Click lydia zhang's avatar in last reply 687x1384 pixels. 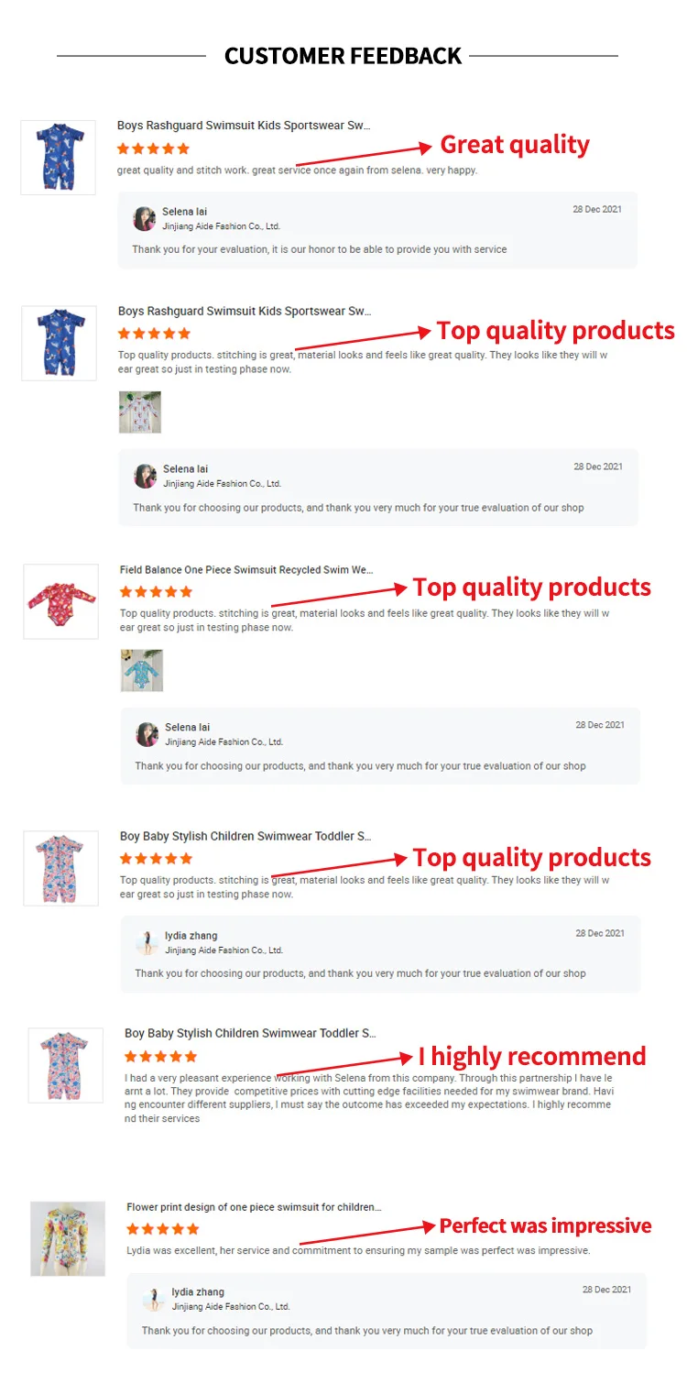coord(154,1299)
